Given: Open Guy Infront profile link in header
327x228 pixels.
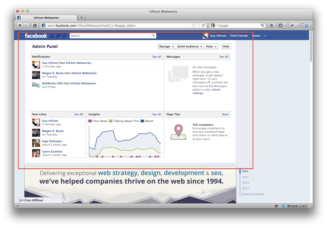Looking at the screenshot, I should point(218,36).
